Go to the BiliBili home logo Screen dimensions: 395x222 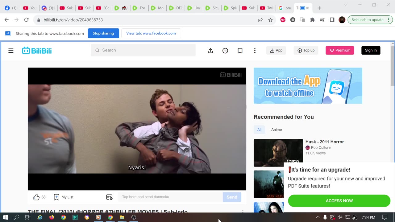tap(37, 51)
